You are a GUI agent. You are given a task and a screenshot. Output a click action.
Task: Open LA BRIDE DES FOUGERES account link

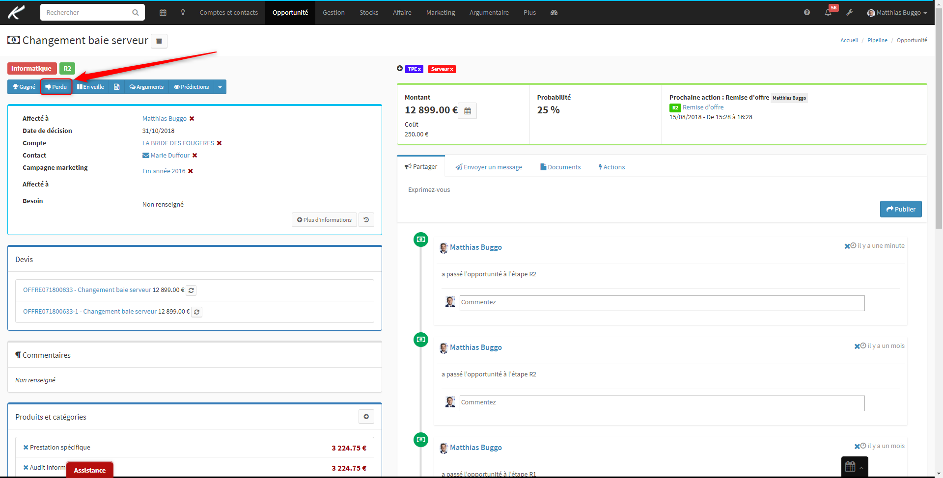pos(178,143)
